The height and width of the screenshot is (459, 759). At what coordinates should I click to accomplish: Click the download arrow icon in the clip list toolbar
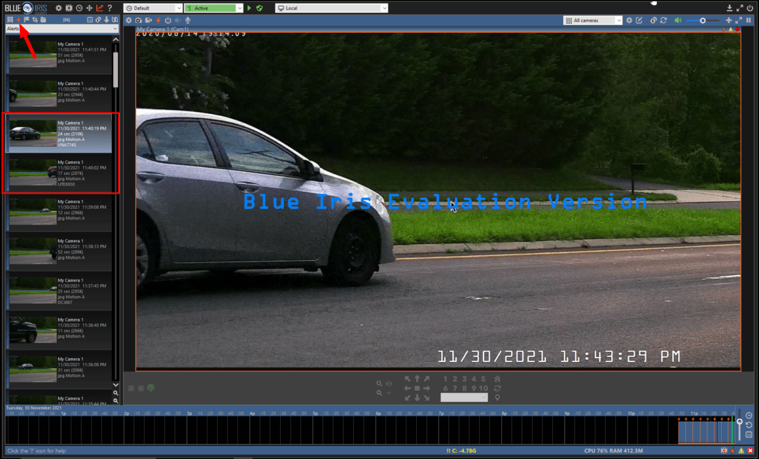coord(107,20)
